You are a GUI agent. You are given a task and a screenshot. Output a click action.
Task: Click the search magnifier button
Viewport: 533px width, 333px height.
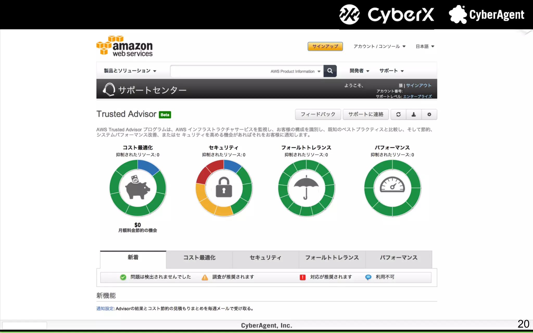[x=330, y=71]
